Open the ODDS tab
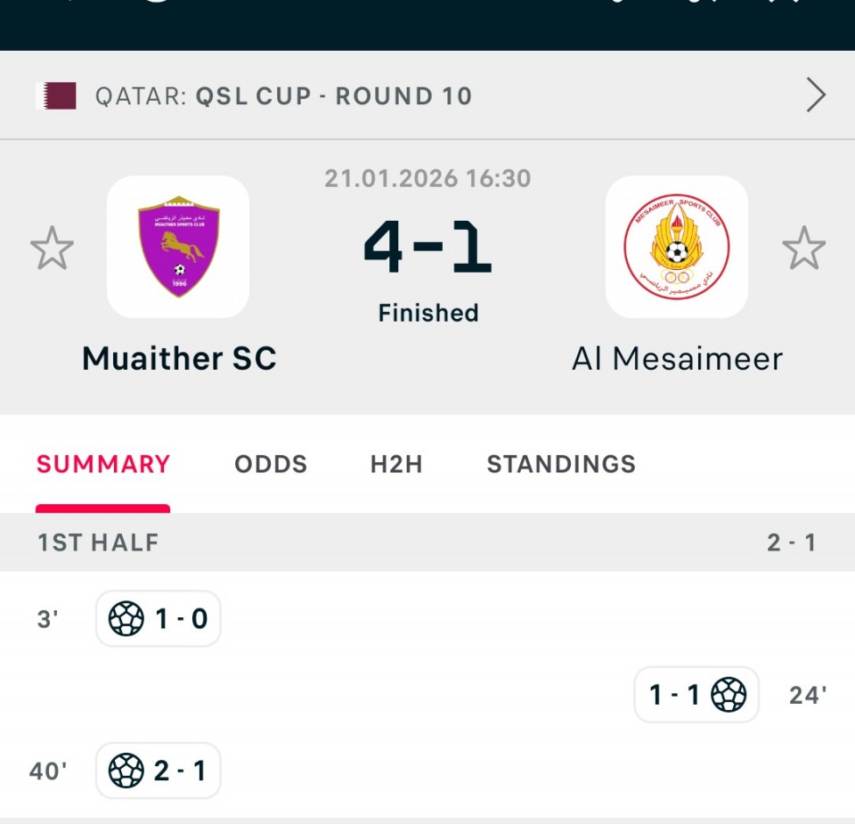The image size is (855, 824). pyautogui.click(x=271, y=464)
